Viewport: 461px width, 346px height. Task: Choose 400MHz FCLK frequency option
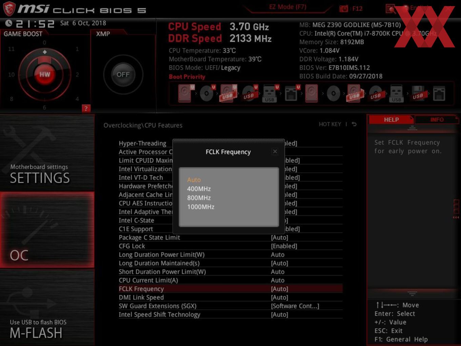click(199, 189)
